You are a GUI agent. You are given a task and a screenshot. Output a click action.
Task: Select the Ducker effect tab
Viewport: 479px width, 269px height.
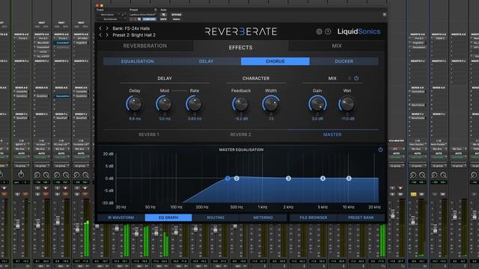click(344, 61)
